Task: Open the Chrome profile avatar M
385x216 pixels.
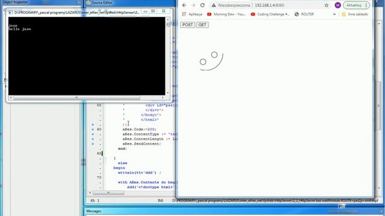Action: (337, 5)
